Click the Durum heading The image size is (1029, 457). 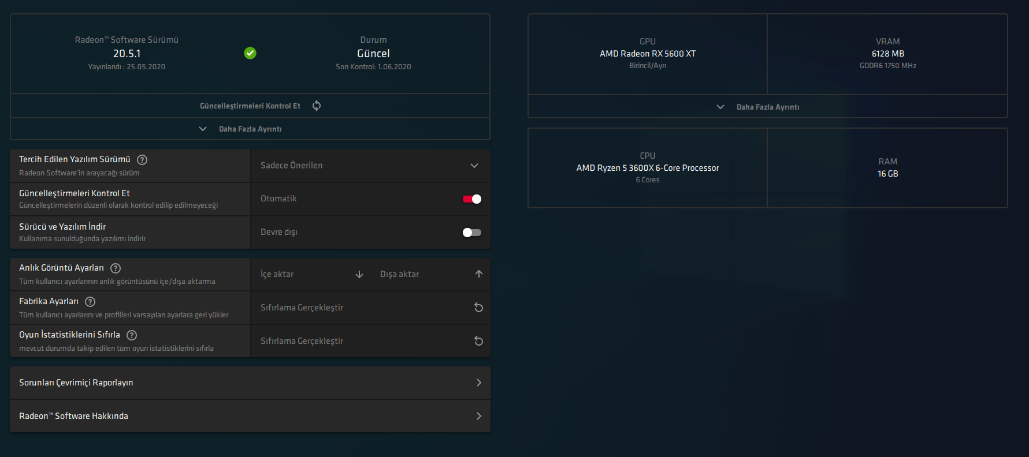click(x=373, y=40)
